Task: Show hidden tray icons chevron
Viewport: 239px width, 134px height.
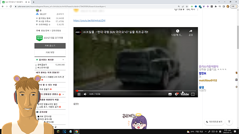Action: 206,132
